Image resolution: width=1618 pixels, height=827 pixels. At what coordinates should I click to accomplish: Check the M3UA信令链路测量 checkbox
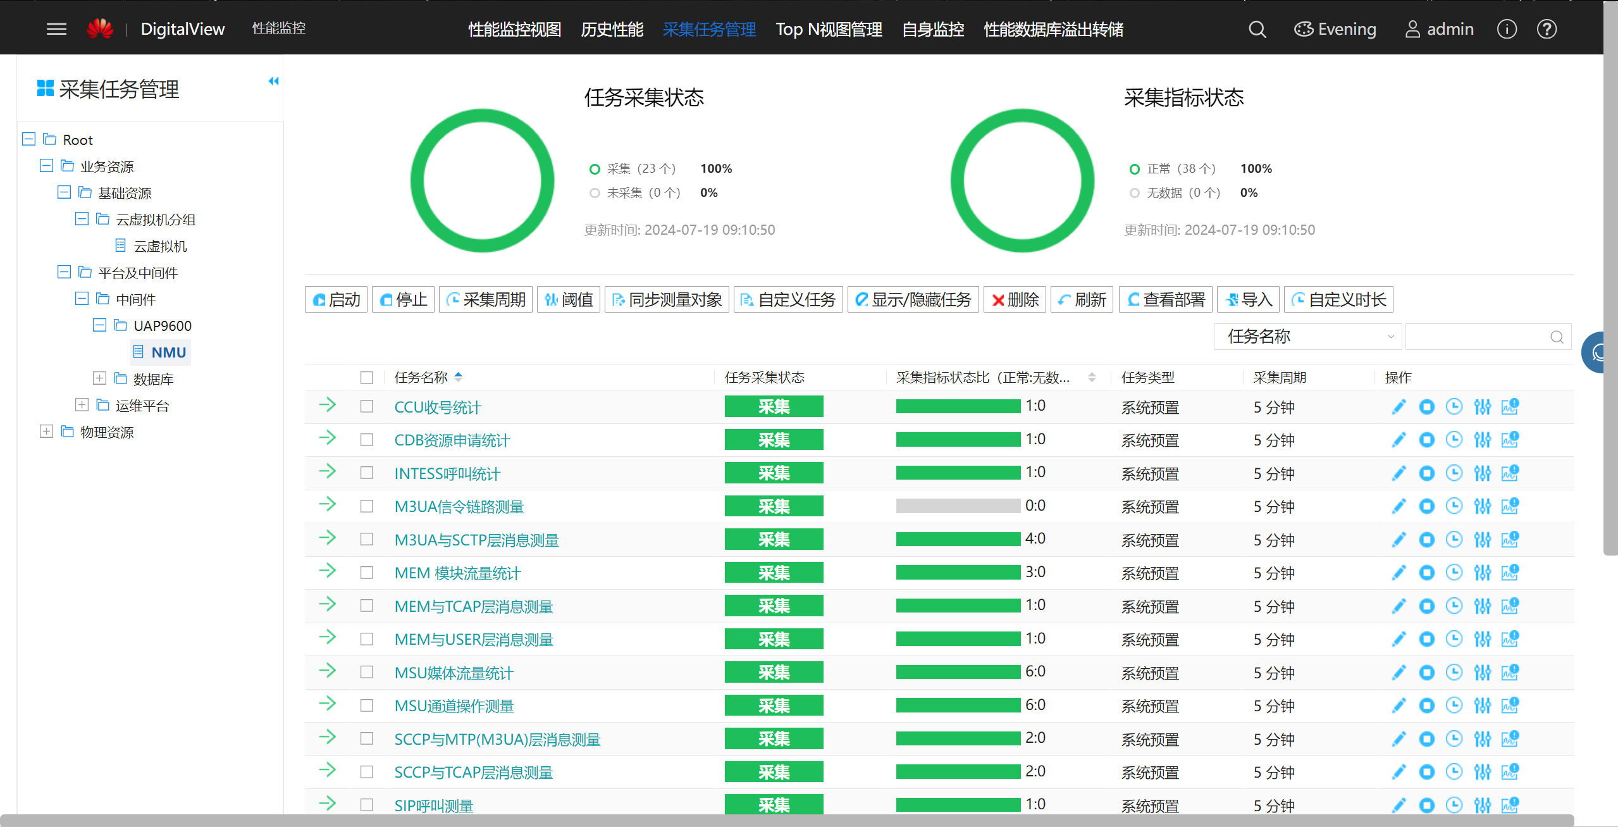[x=367, y=506]
